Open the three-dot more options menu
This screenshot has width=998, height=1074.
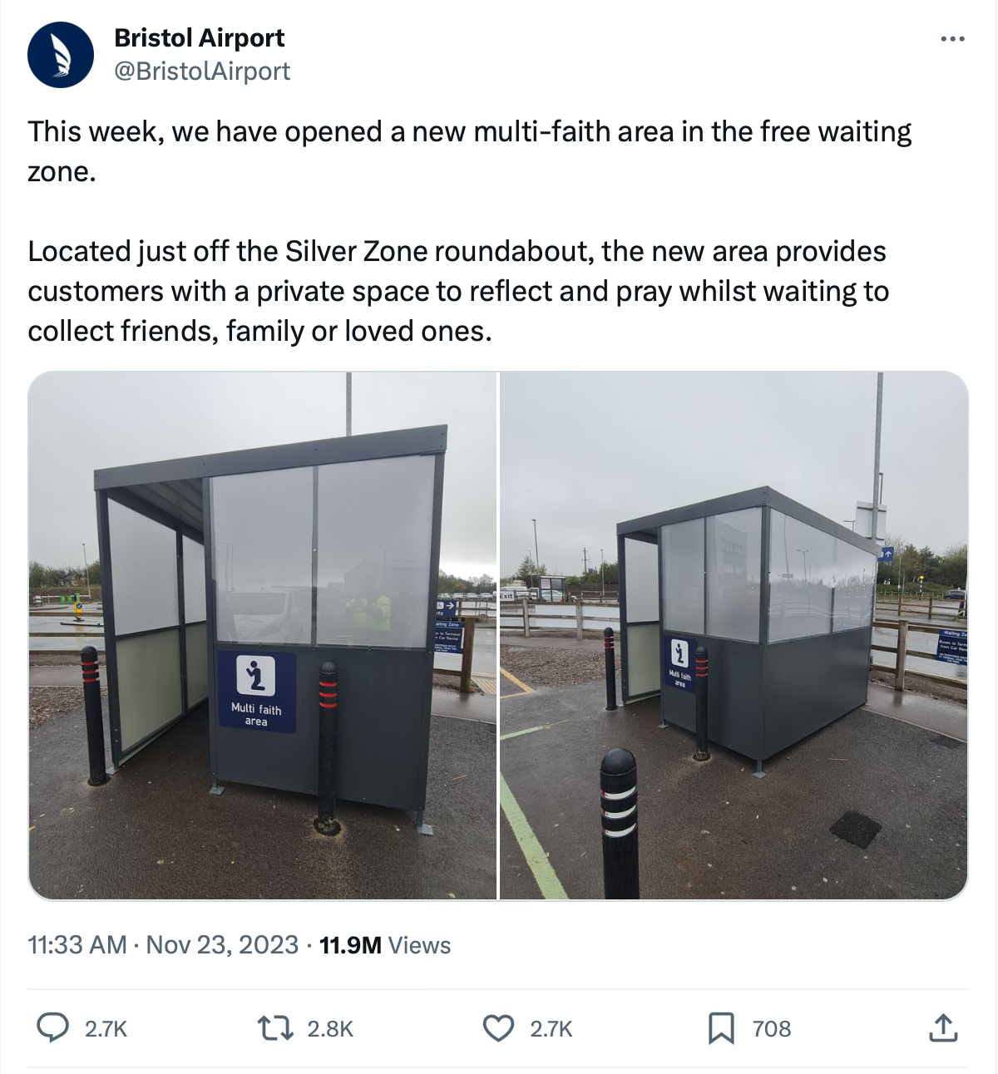point(952,39)
